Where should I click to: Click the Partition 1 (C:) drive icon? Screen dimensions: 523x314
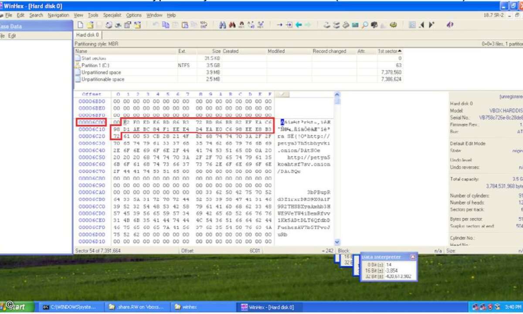point(78,65)
